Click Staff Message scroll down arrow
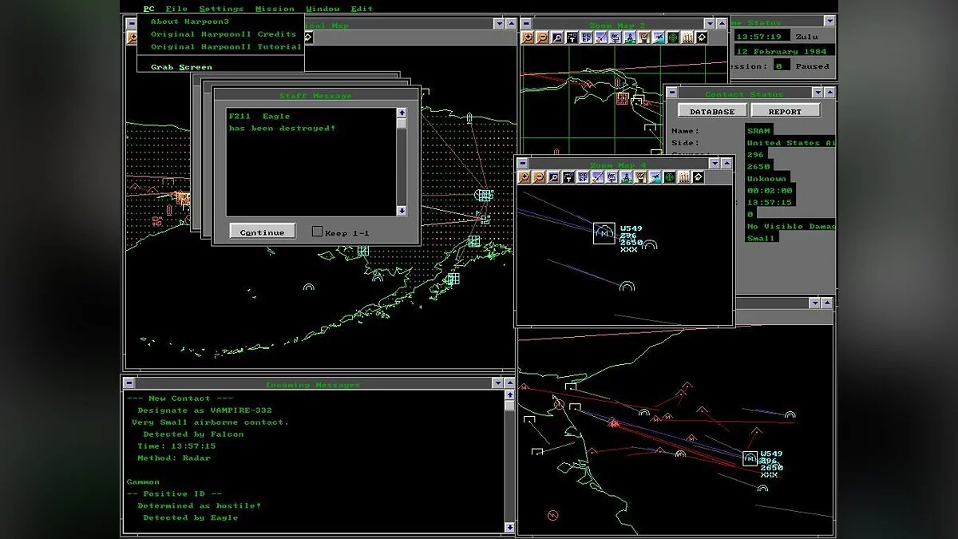This screenshot has height=539, width=958. (x=402, y=211)
